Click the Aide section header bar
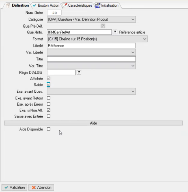Screen dimensions: 188x192 point(93,123)
